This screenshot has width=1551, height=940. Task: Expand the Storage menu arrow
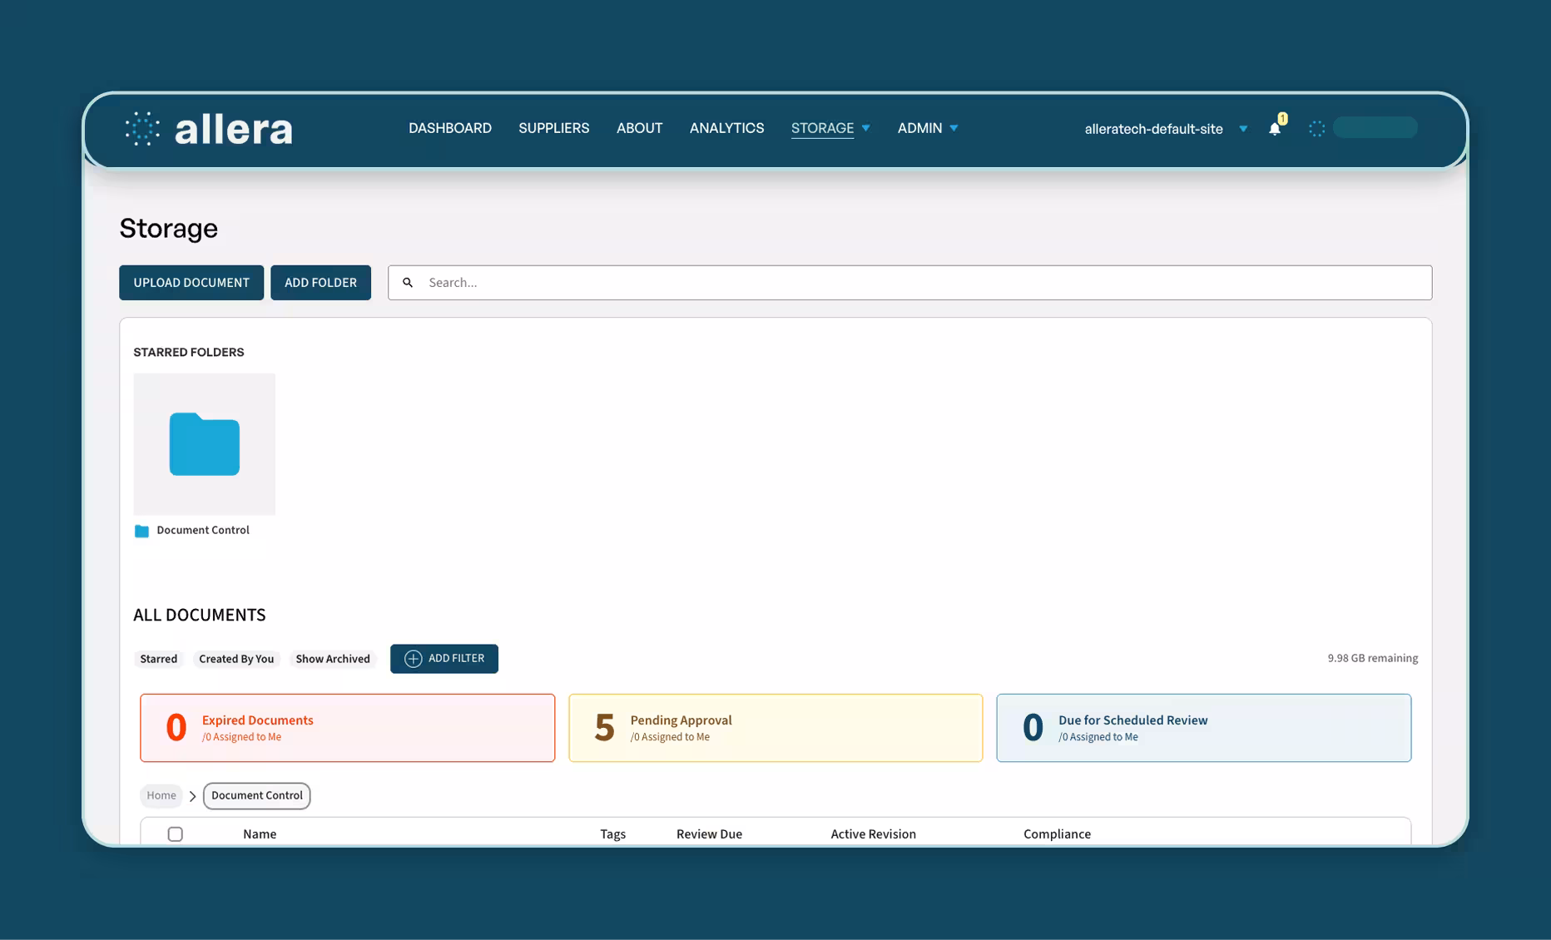[x=865, y=128]
